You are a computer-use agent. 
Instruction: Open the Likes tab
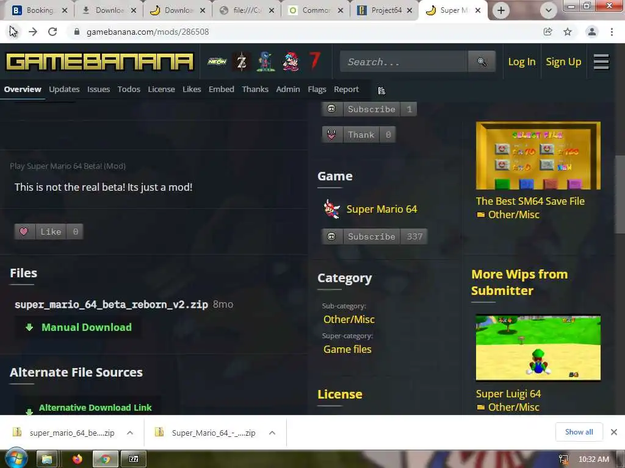click(x=192, y=89)
